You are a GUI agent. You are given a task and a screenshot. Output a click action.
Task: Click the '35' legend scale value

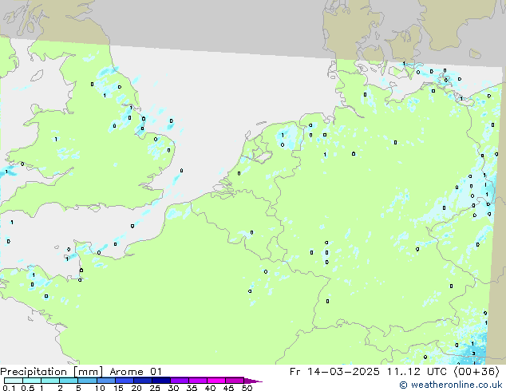192,388
